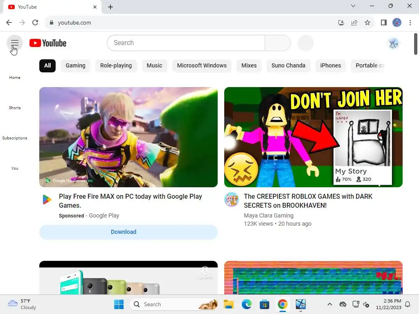Click the network status tray icon

pos(356,304)
